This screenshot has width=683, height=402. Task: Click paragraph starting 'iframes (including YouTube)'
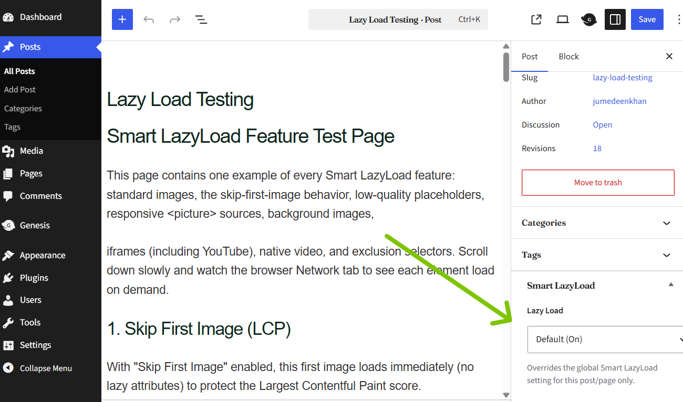pos(301,270)
